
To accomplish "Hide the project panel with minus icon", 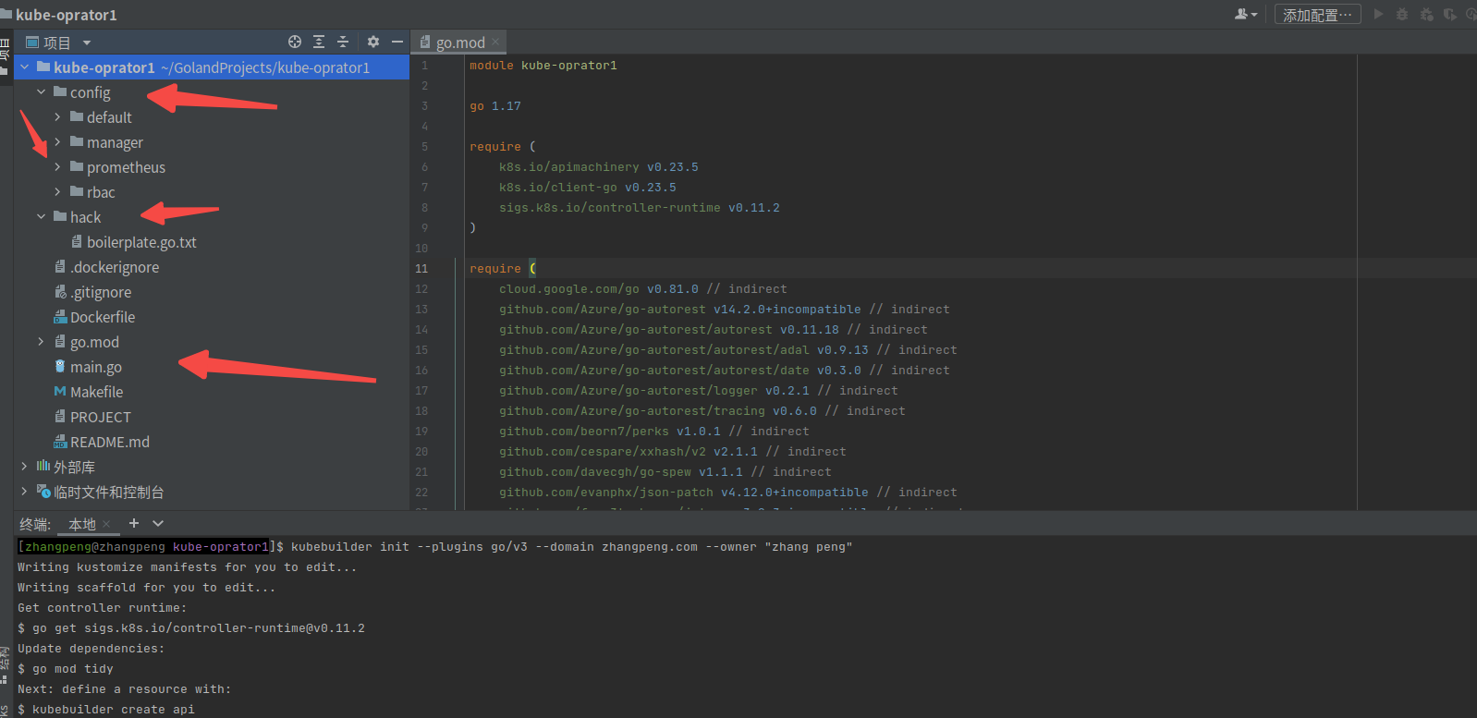I will coord(397,42).
